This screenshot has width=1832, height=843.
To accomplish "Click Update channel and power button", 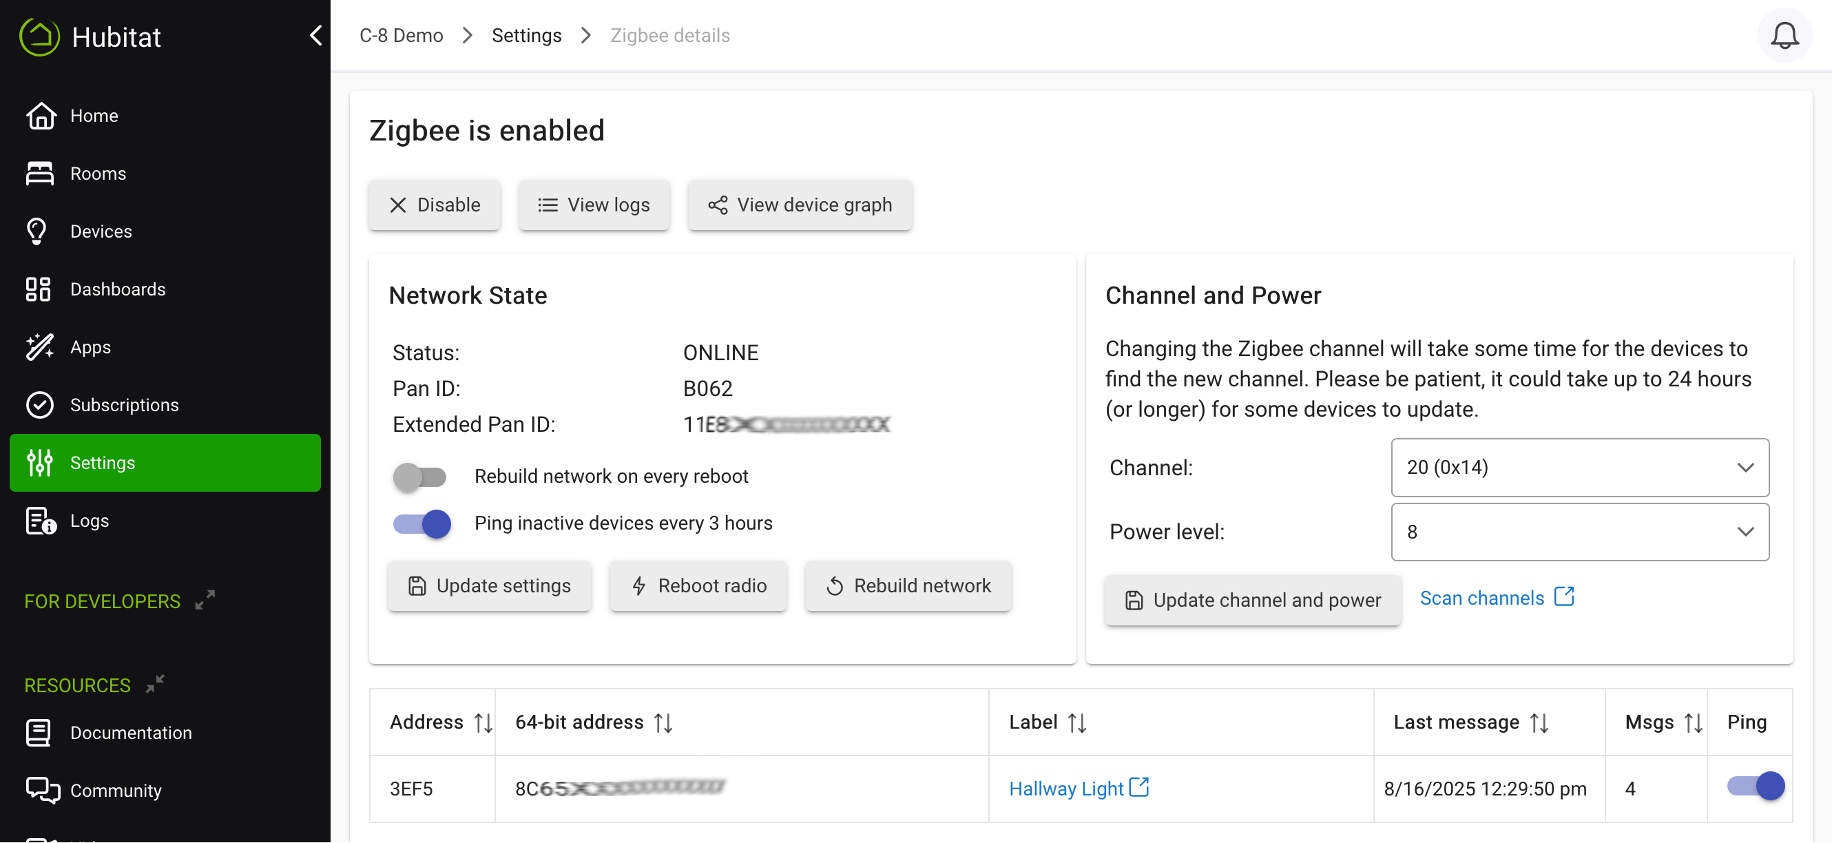I will coord(1252,601).
